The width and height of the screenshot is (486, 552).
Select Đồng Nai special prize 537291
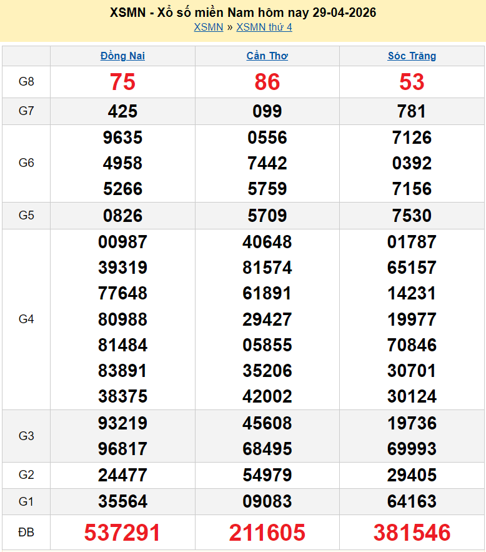tap(122, 533)
